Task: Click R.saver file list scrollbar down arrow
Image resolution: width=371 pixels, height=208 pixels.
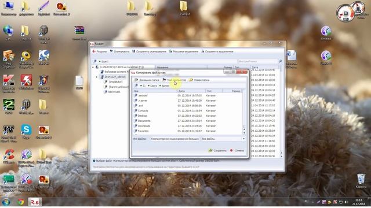Action: click(281, 157)
